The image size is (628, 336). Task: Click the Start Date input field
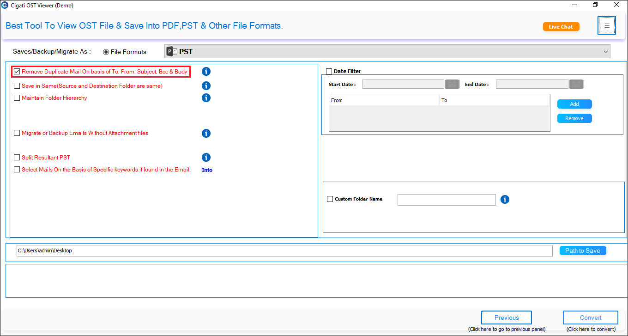click(403, 84)
